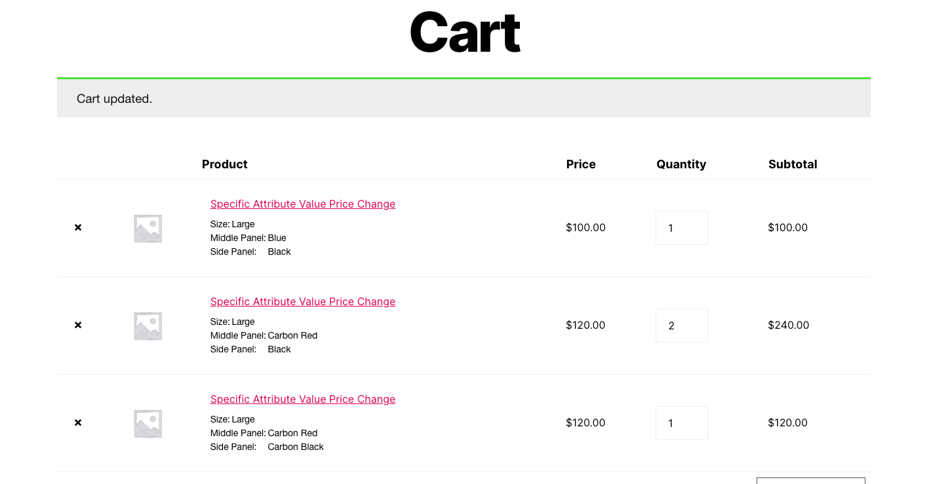
Task: Click the "Cart updated." notice banner
Action: 463,99
